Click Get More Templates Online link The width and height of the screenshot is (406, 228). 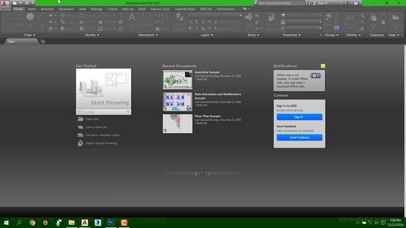(x=103, y=135)
